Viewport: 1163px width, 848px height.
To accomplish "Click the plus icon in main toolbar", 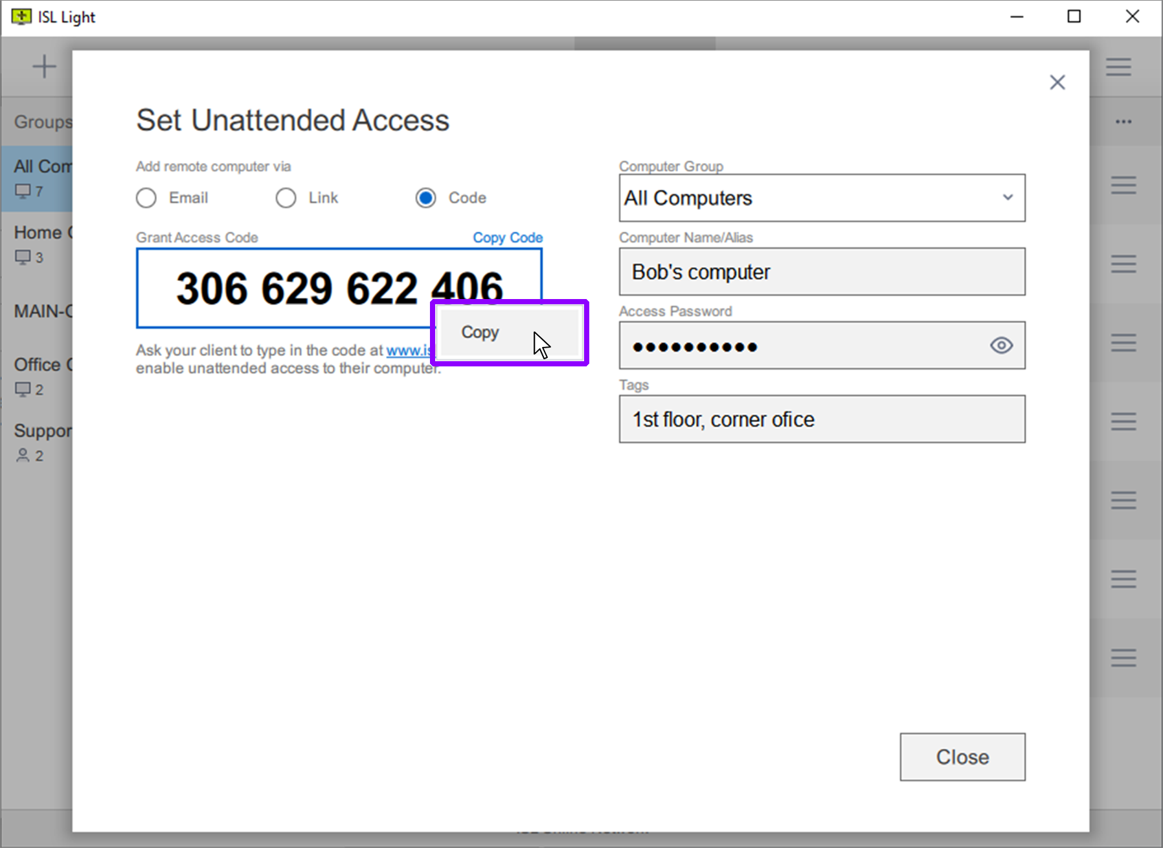I will tap(44, 67).
